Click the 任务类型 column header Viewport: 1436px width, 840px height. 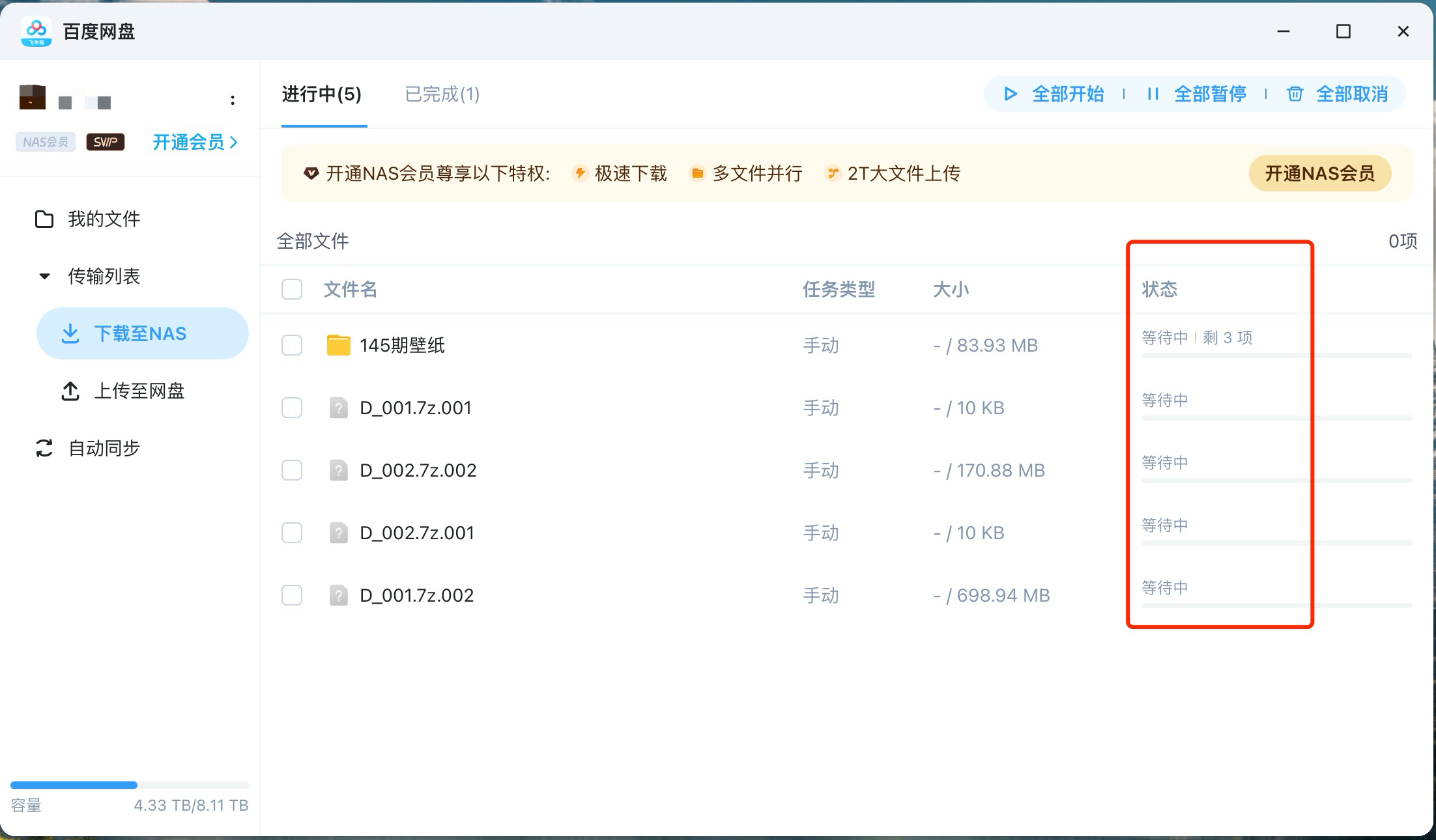[x=839, y=289]
